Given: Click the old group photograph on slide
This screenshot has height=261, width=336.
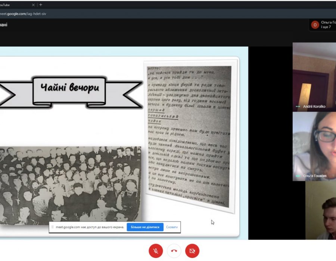Looking at the screenshot, I should [70, 185].
